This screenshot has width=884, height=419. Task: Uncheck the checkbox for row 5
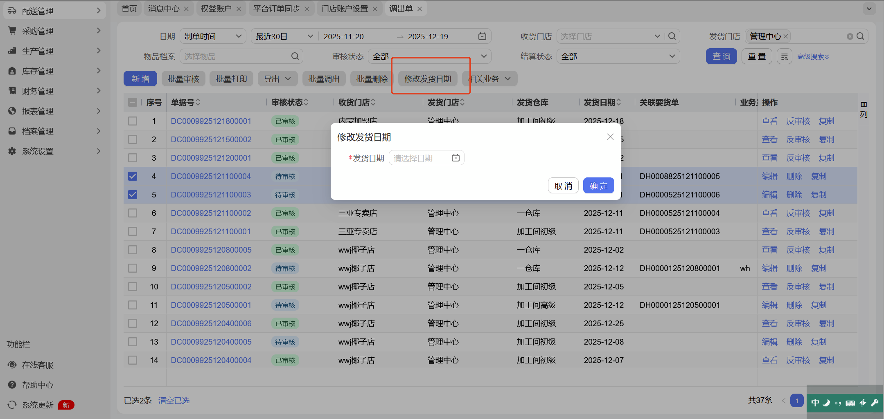(133, 195)
